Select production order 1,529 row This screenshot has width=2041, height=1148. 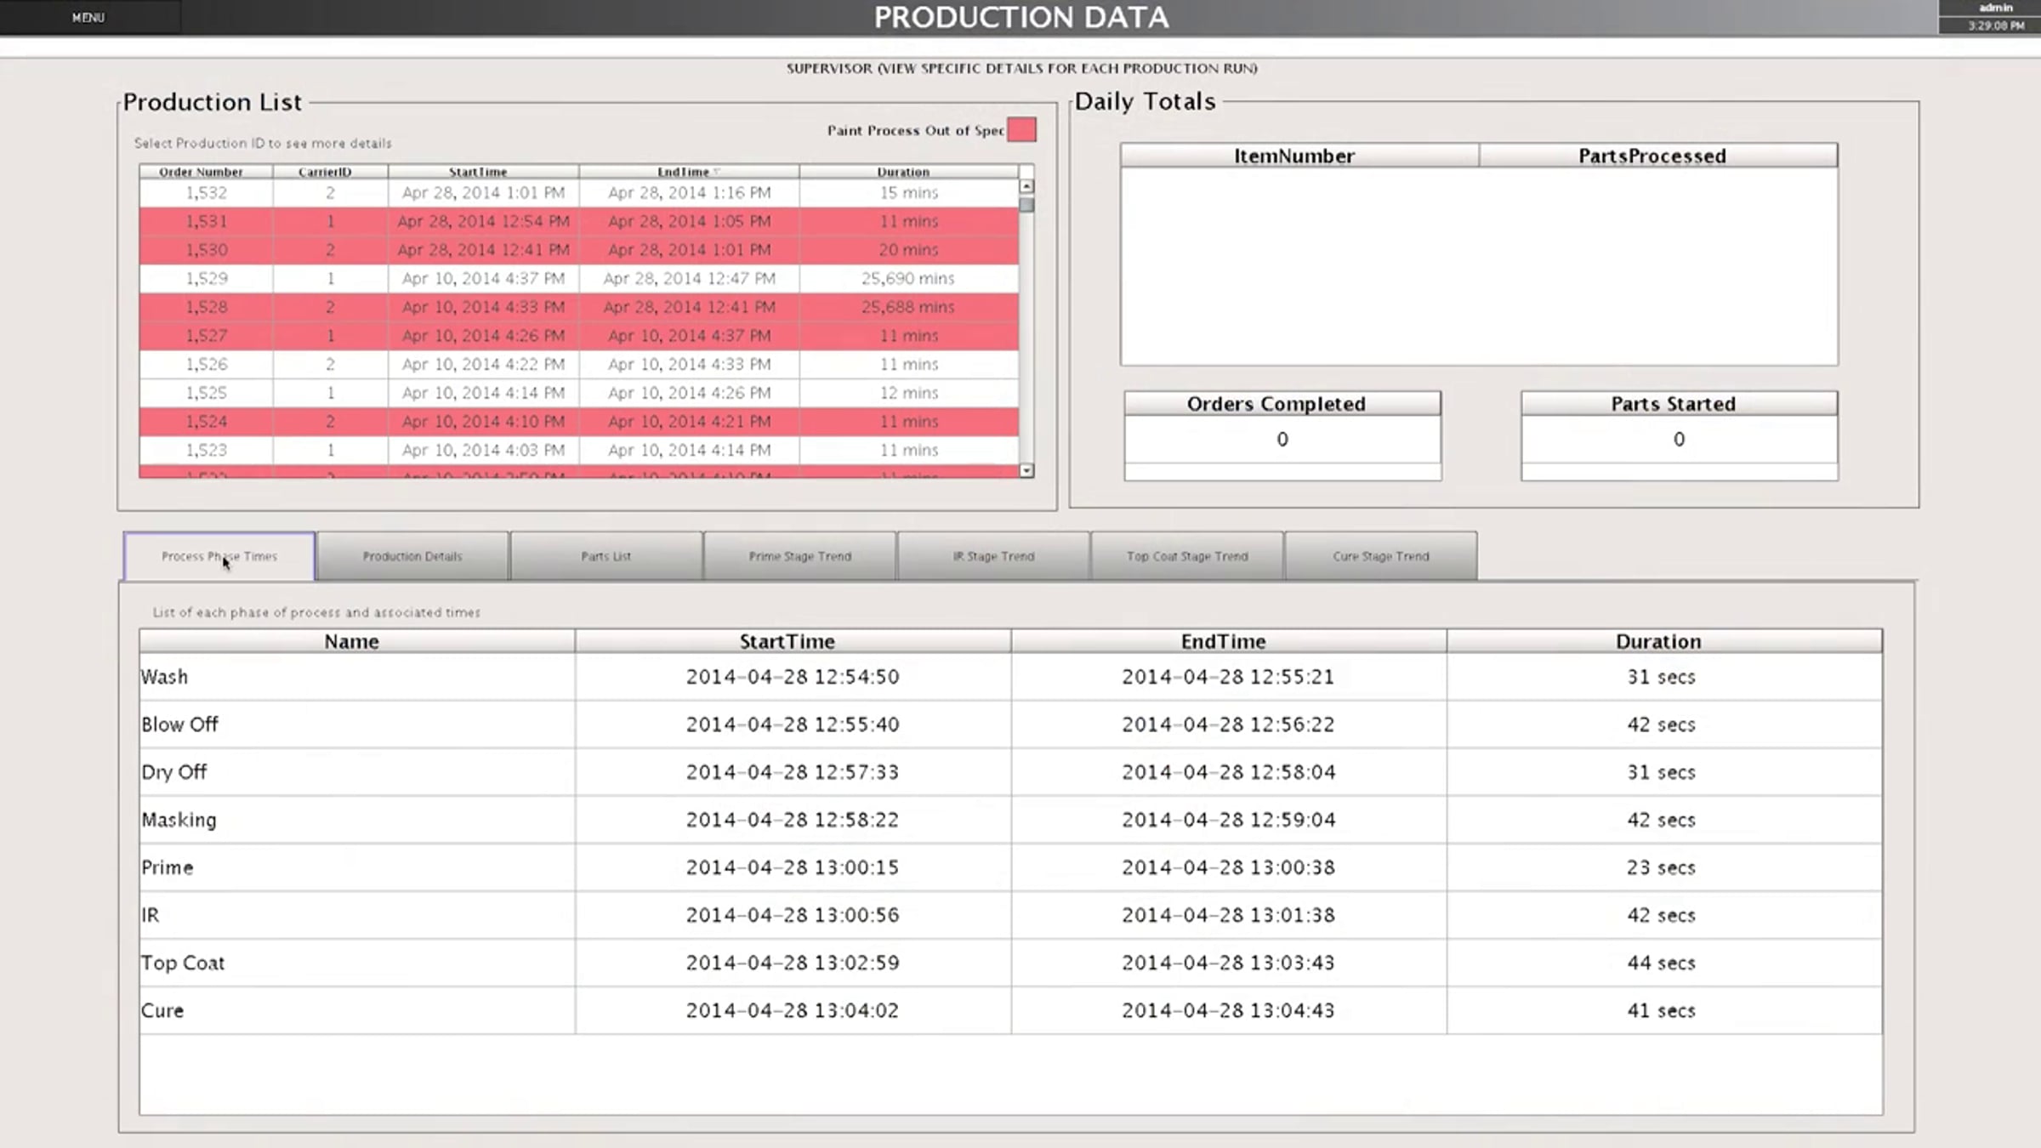[207, 279]
